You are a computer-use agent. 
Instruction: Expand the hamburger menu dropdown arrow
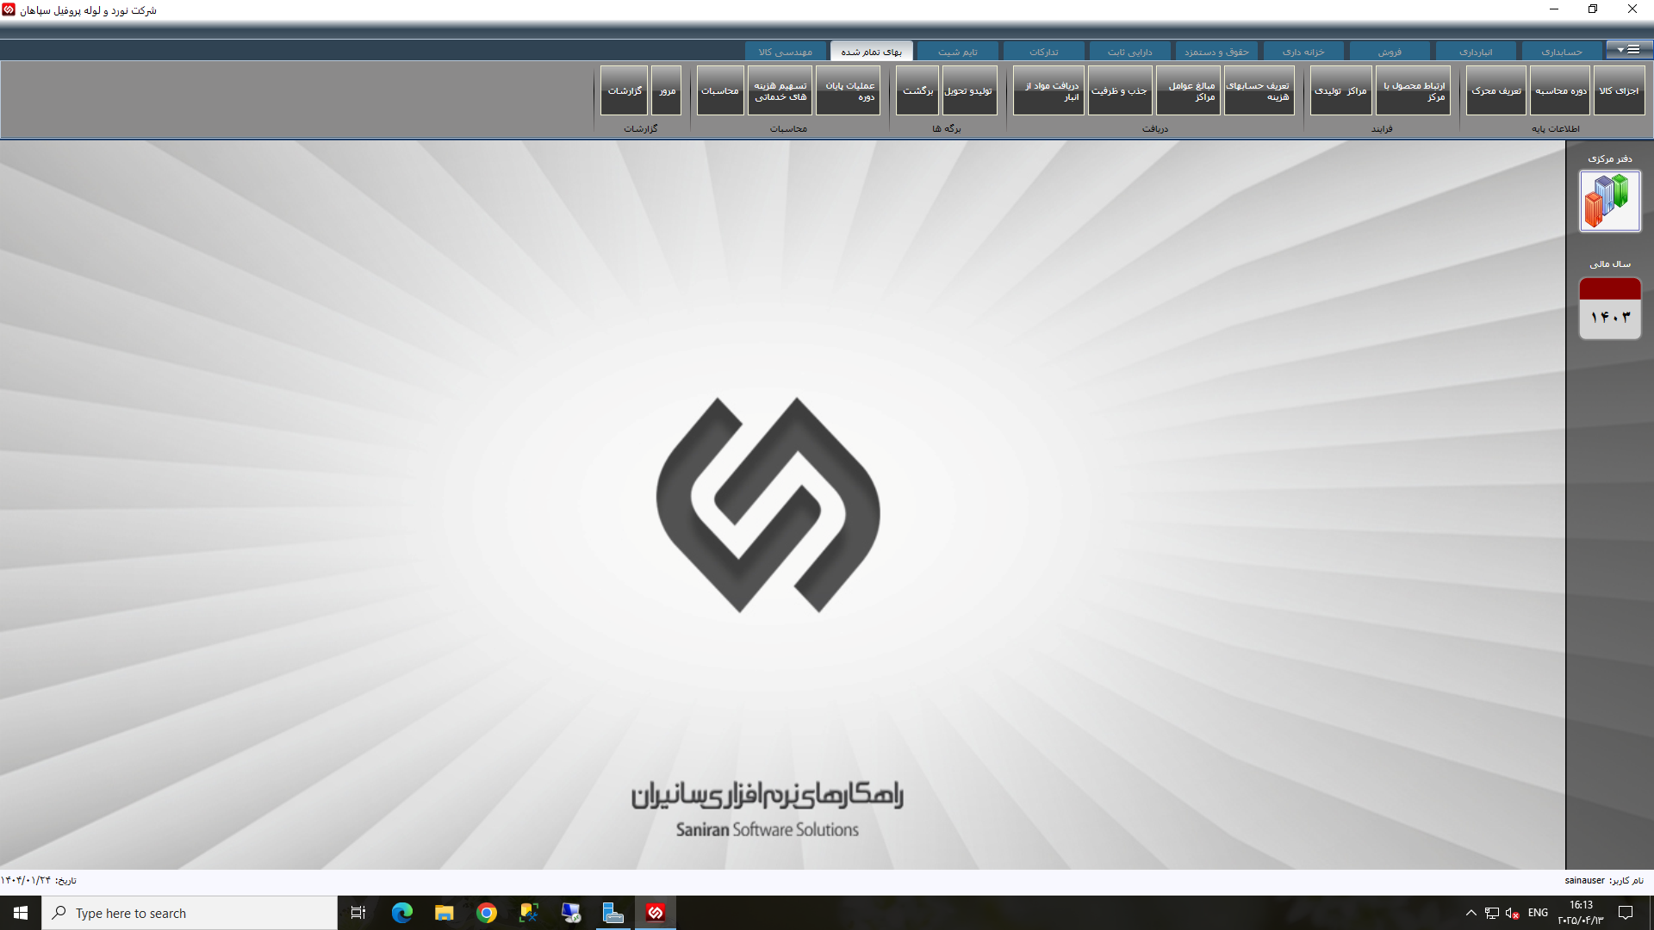1619,49
